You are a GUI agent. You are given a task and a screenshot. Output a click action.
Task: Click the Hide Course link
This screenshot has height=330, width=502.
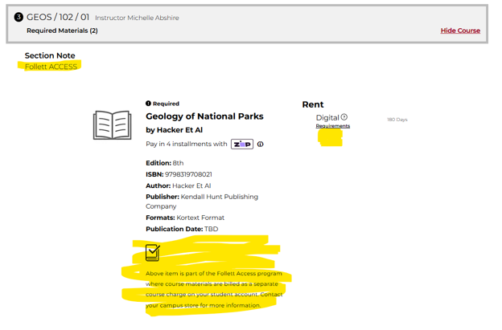[x=460, y=31]
